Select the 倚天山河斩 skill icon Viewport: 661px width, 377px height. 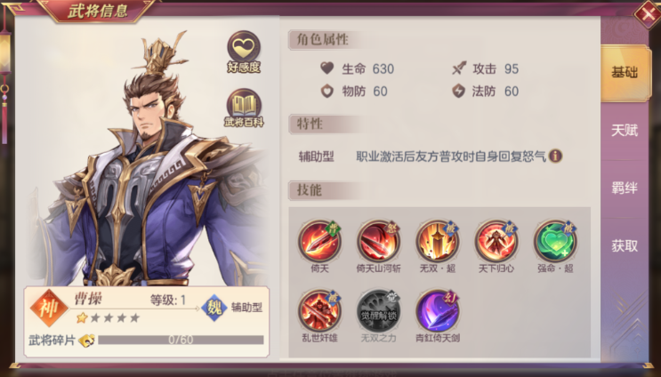coord(379,241)
